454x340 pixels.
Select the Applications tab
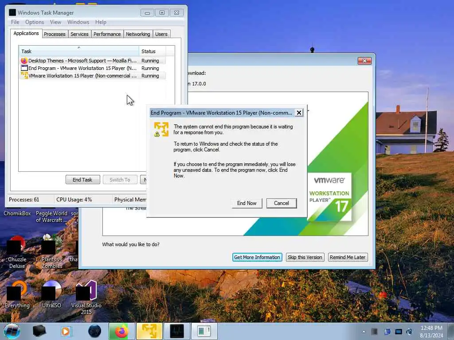tap(26, 33)
